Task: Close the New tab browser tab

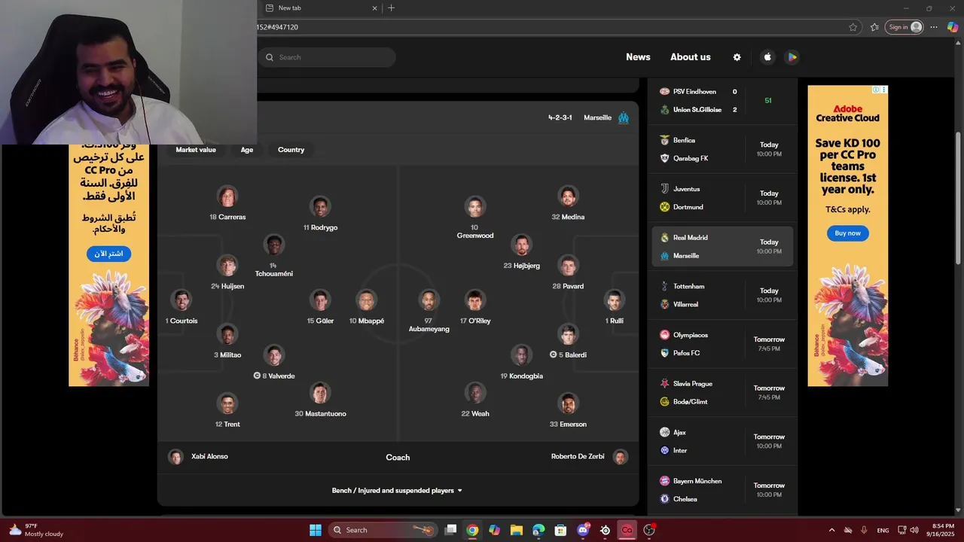Action: point(374,8)
